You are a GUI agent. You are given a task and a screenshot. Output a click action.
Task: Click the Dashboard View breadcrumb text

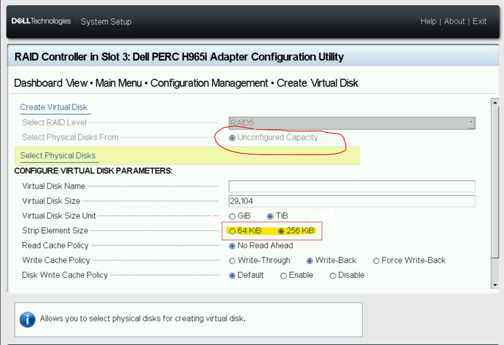point(51,83)
